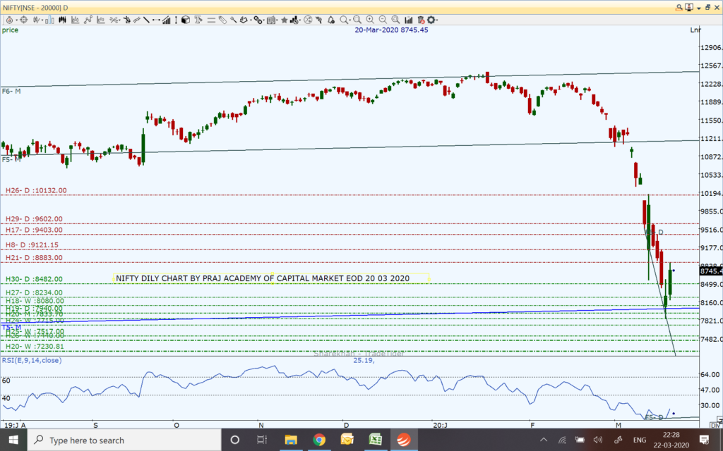Viewport: 723px width, 451px height.
Task: Open Google Chrome from taskbar
Action: [x=318, y=440]
